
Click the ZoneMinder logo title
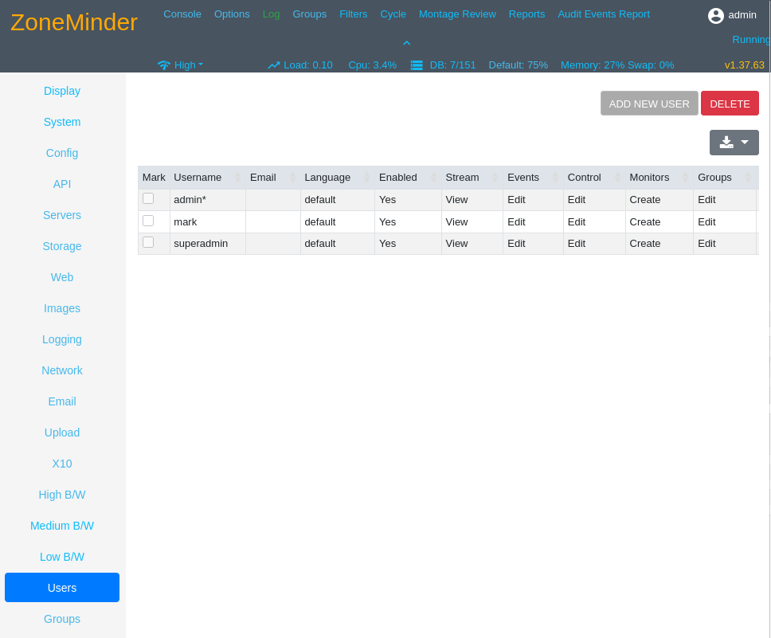point(74,22)
